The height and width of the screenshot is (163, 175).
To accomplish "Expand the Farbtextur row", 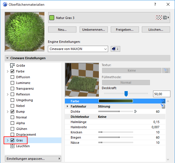I will pyautogui.click(x=67, y=106).
